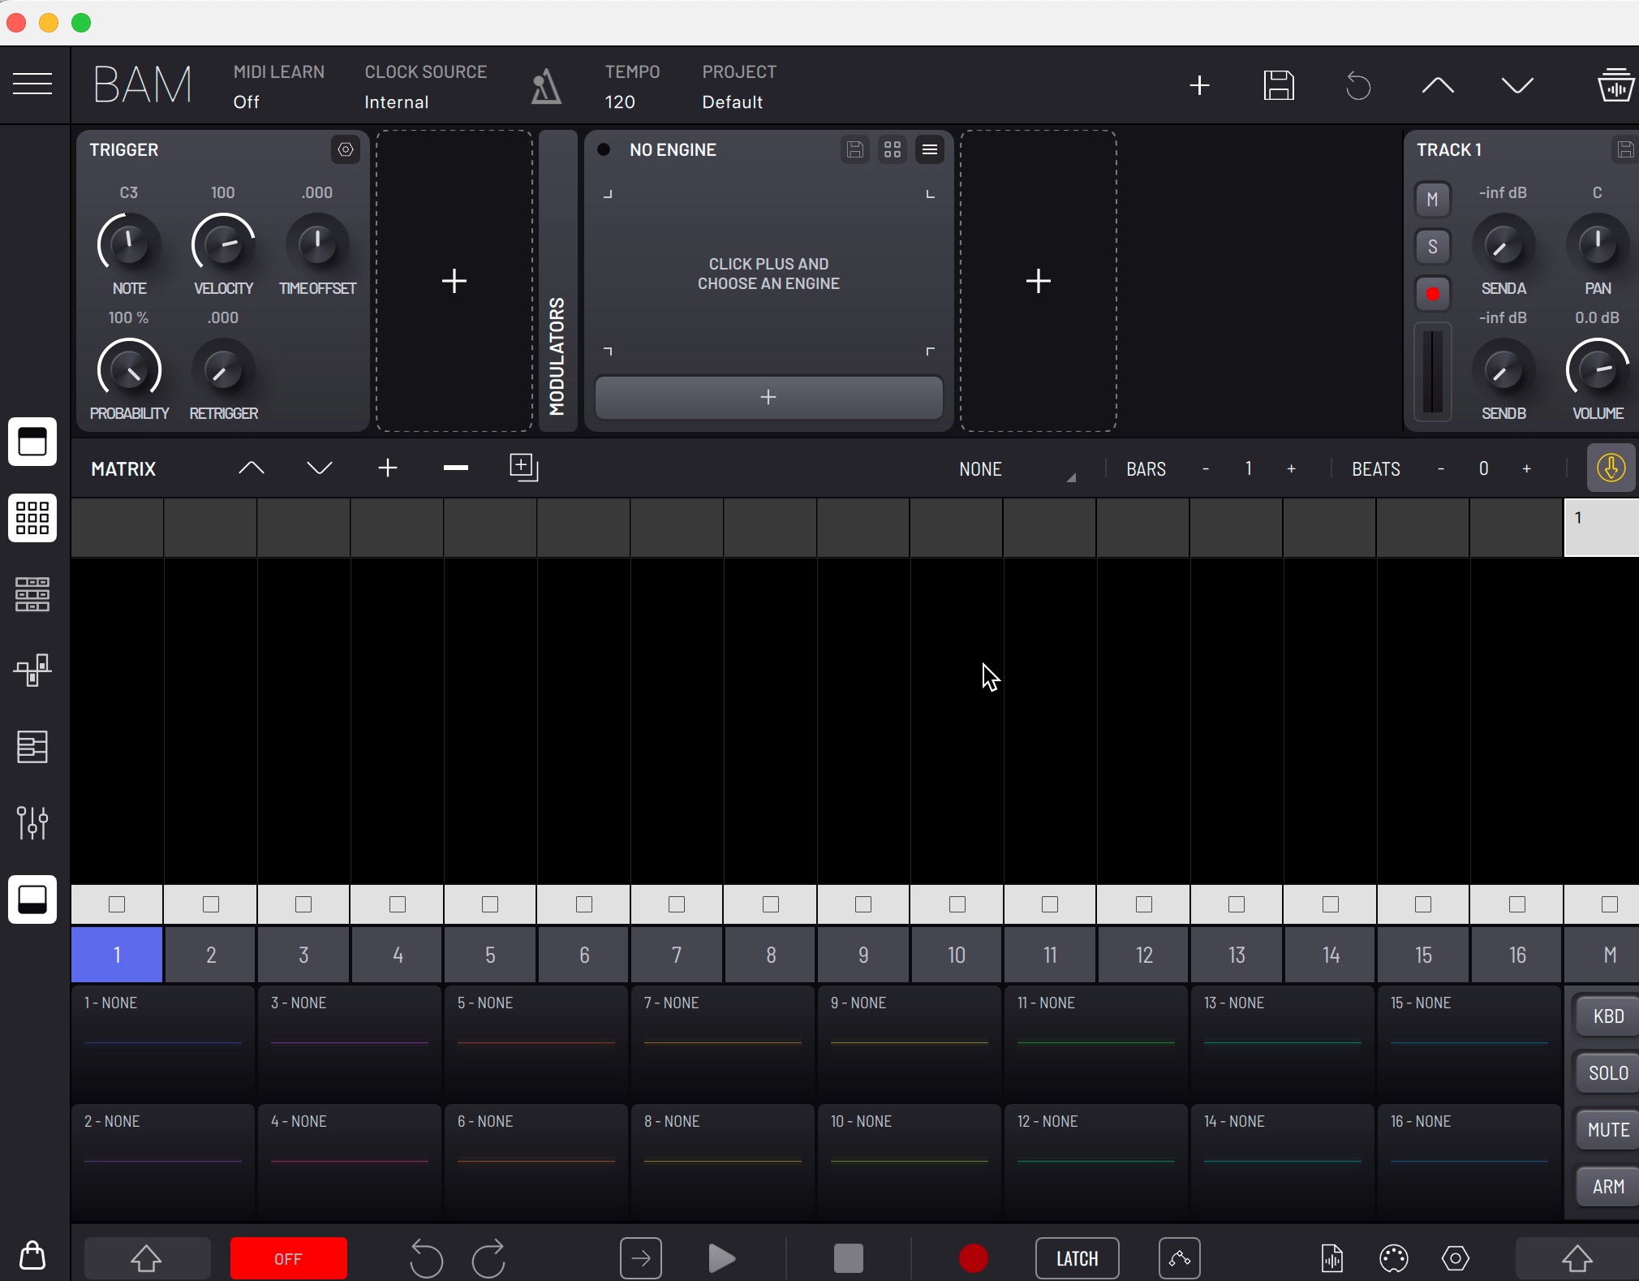Screen dimensions: 1639x1281
Task: Click the KBD button
Action: pos(1607,1016)
